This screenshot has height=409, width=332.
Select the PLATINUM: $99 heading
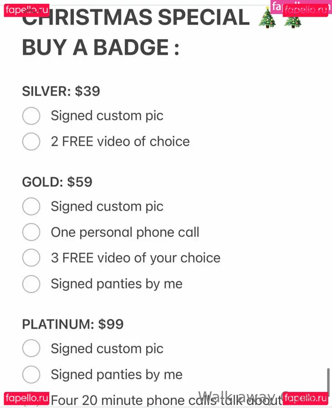(73, 325)
